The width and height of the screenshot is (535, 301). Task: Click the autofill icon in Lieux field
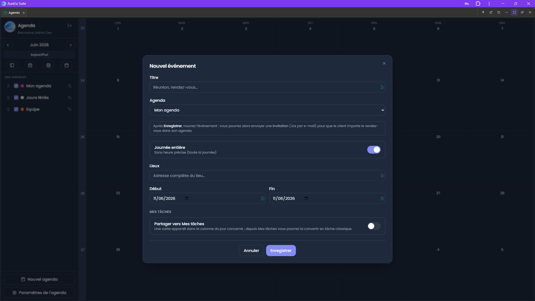click(x=382, y=176)
